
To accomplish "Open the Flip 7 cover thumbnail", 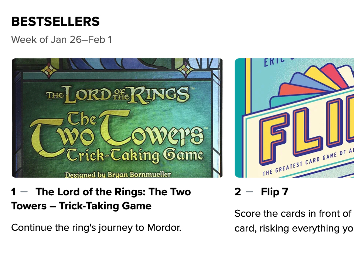I will tap(294, 118).
